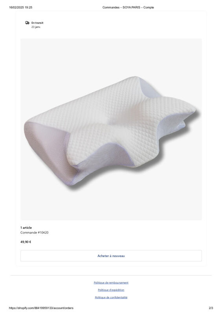The image size is (222, 315).
Task: Click the '1 article' item count
Action: [x=26, y=228]
